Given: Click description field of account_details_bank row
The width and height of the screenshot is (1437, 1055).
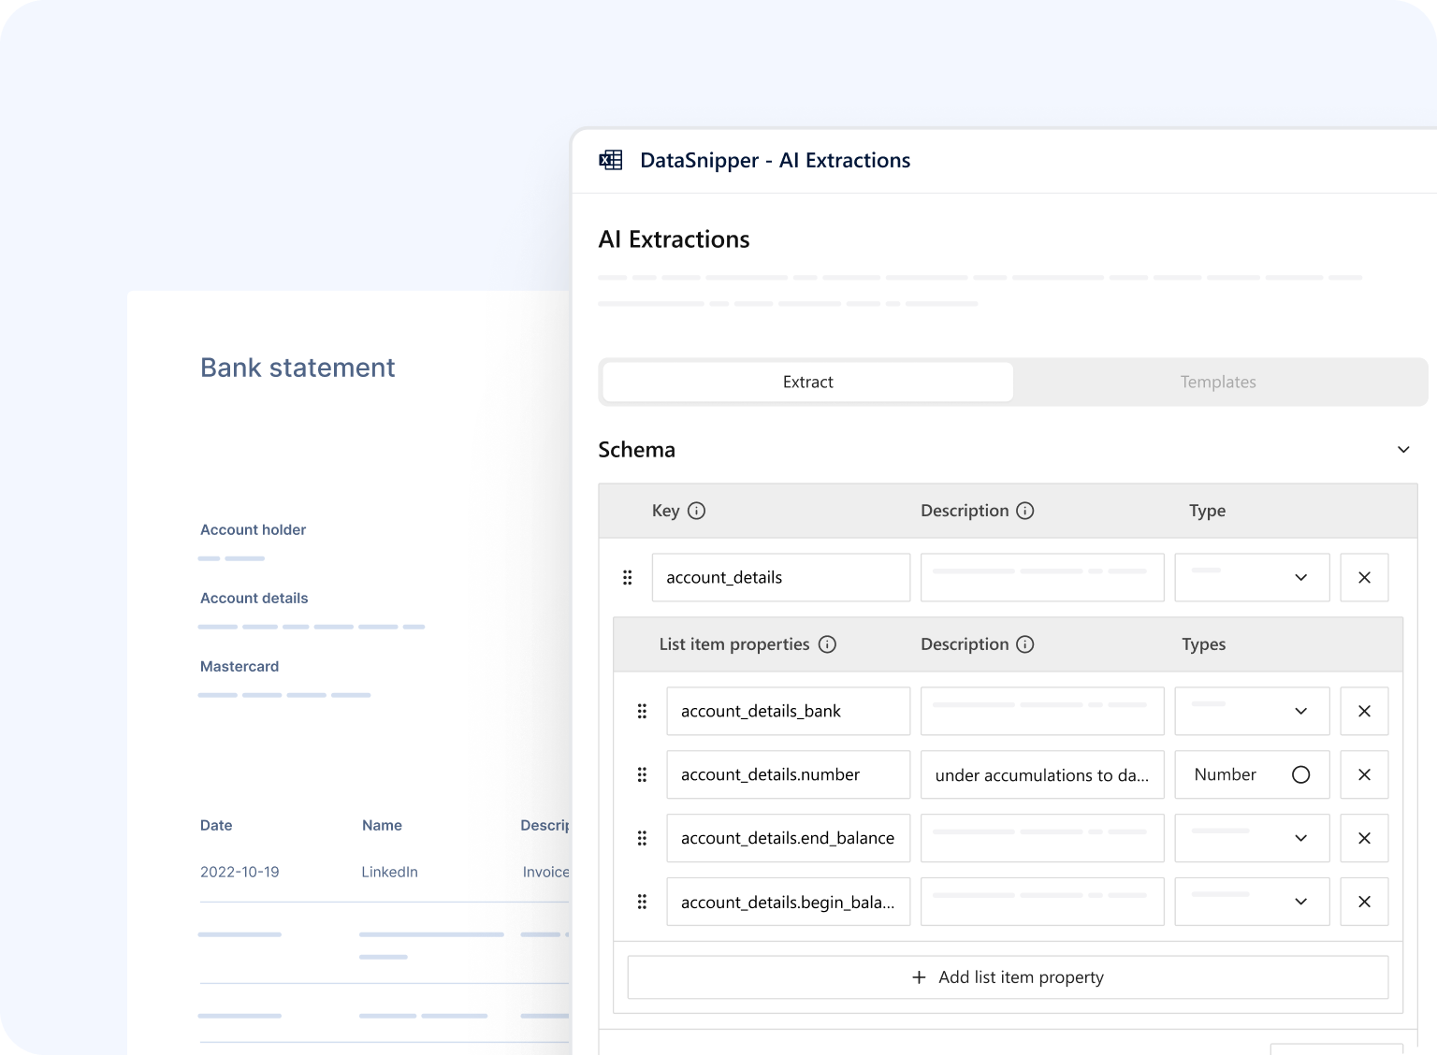Looking at the screenshot, I should (1042, 712).
